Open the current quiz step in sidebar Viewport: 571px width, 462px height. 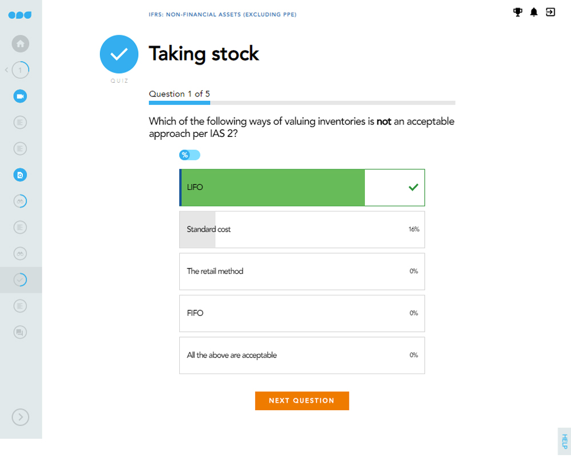[x=21, y=280]
